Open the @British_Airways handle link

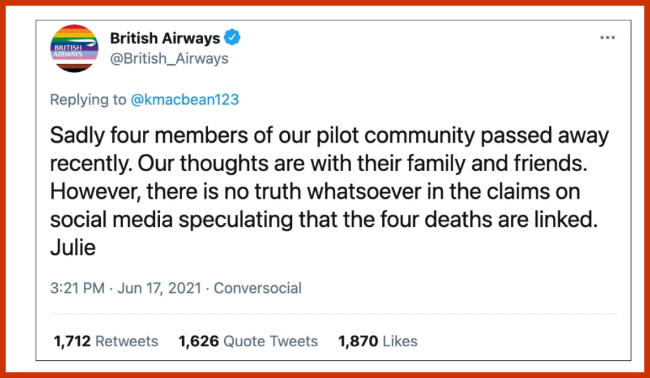(x=169, y=58)
